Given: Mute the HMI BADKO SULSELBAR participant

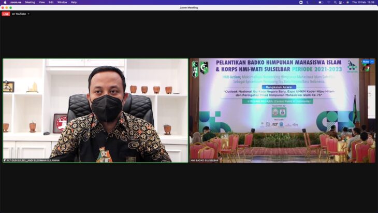Looking at the screenshot, I should tap(365, 62).
